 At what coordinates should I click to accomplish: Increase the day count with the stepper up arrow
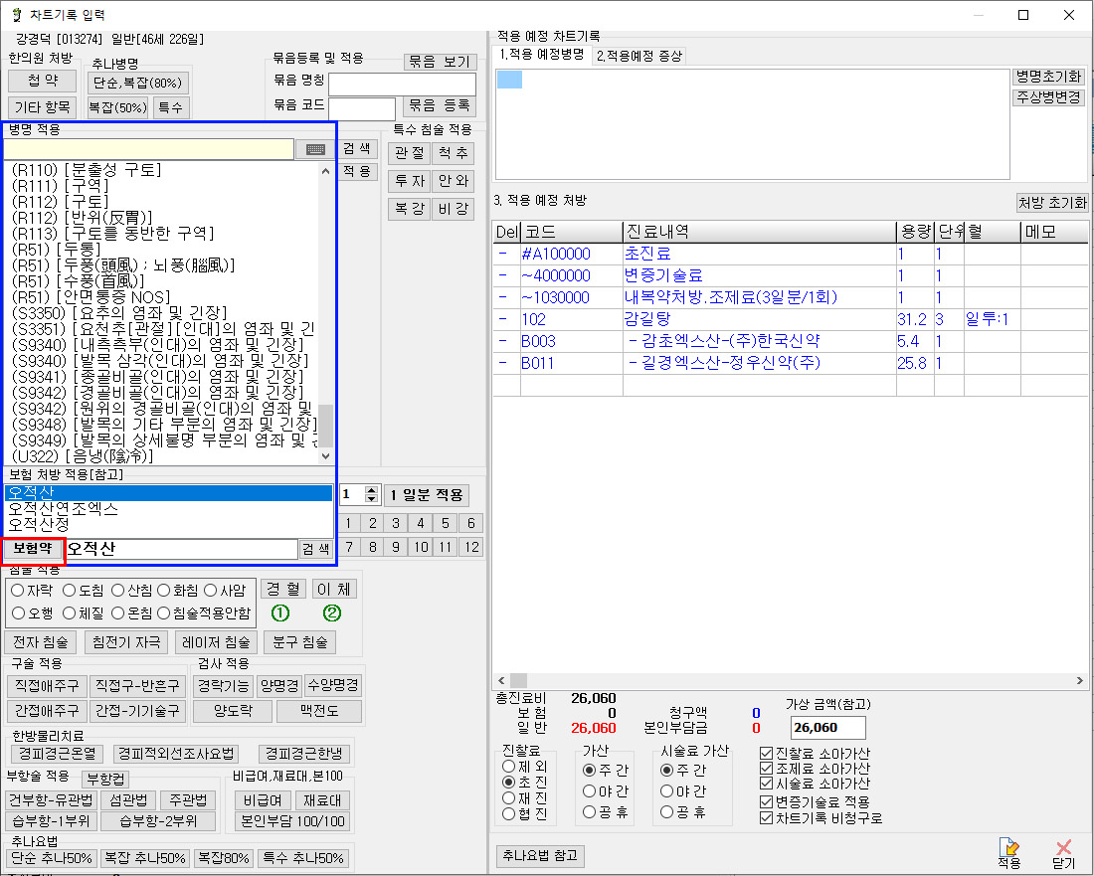click(372, 490)
